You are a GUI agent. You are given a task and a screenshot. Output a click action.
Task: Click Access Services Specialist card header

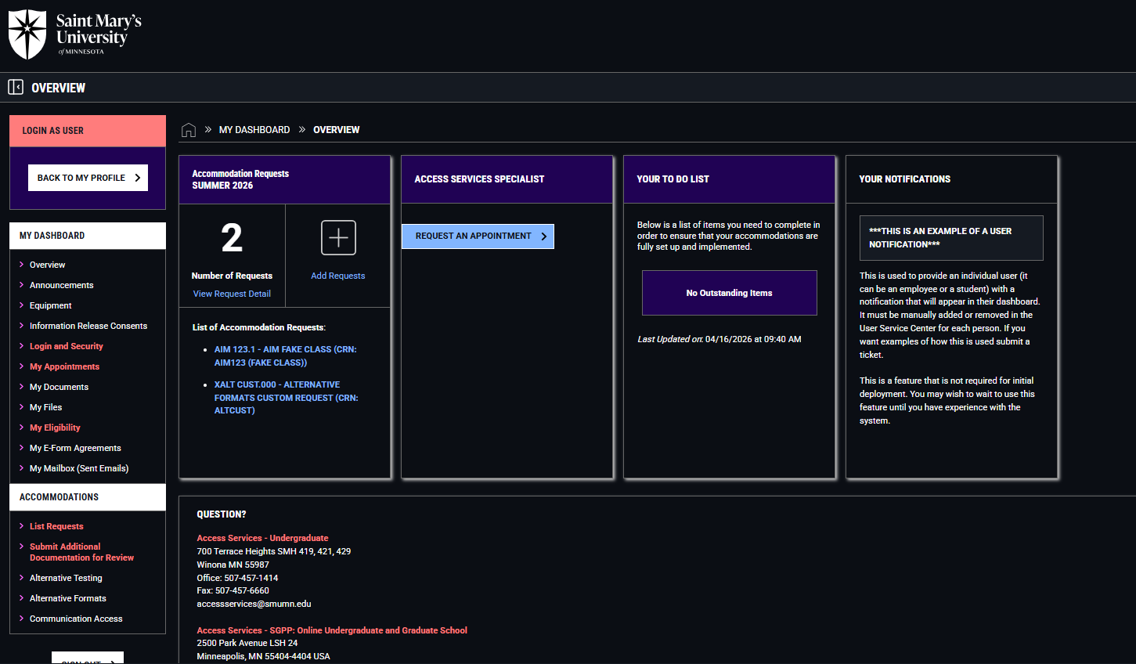point(507,179)
